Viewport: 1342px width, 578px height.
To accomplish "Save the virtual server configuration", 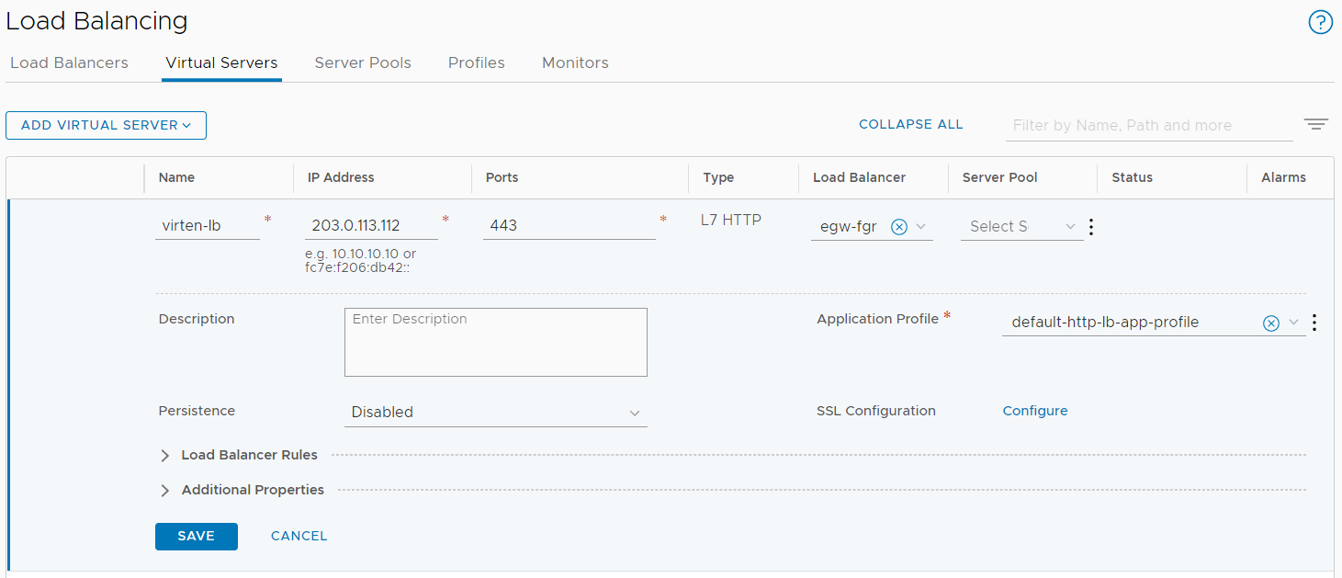I will [x=197, y=536].
